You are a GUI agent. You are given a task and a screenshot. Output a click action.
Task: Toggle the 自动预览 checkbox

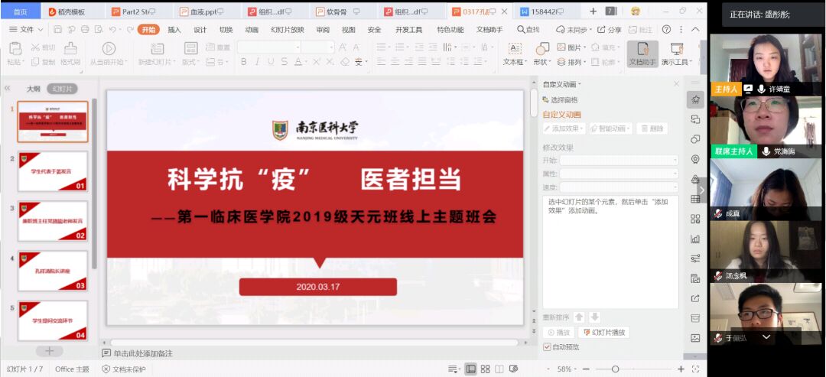[547, 347]
